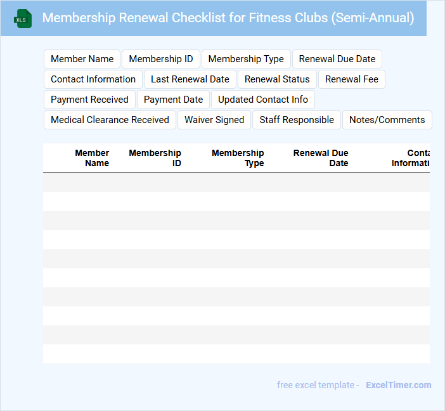Screen dimensions: 445x411
Task: Click the Waiver Signed tag
Action: click(214, 120)
